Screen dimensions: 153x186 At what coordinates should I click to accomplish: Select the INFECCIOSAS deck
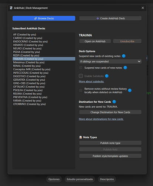click(x=44, y=73)
